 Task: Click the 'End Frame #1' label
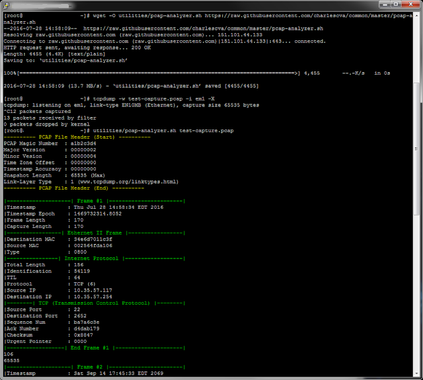(90, 348)
